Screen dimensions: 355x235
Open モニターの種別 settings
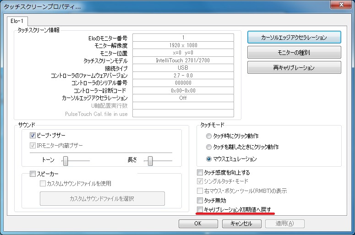click(294, 52)
